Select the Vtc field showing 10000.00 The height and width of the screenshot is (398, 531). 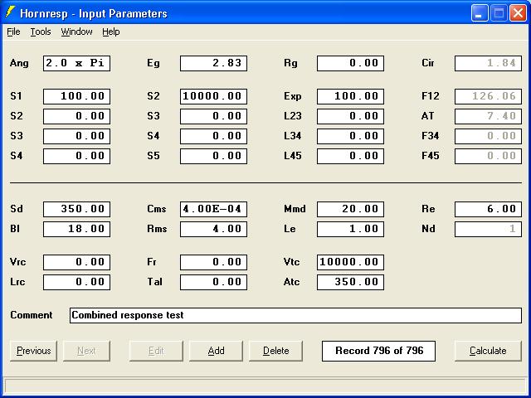coord(350,262)
